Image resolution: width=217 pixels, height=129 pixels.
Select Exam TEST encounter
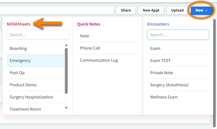pos(160,61)
